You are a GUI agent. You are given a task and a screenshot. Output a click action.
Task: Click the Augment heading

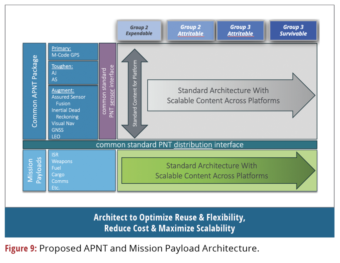(63, 90)
